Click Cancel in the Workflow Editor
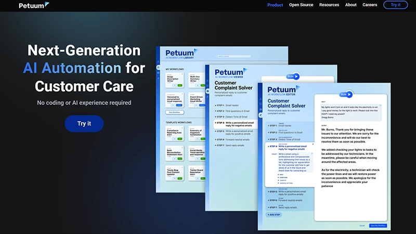The image size is (416, 234). pos(362,226)
